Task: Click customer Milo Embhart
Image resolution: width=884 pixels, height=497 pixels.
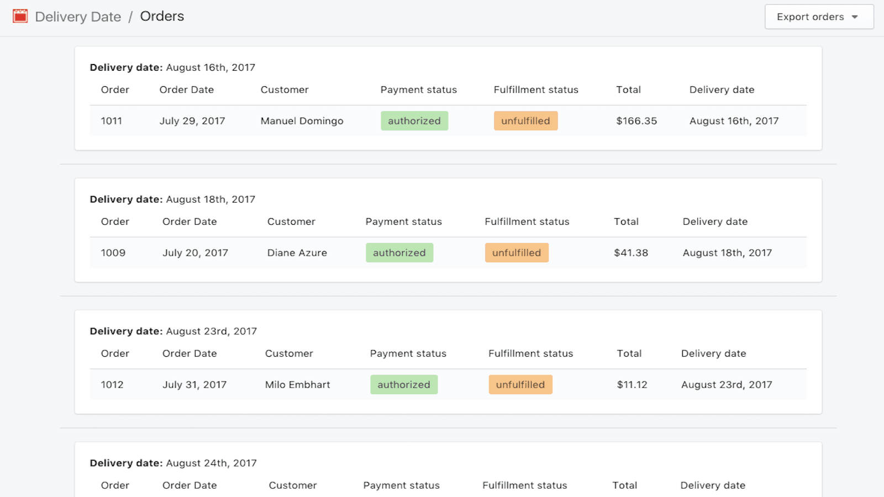Action: click(x=297, y=384)
